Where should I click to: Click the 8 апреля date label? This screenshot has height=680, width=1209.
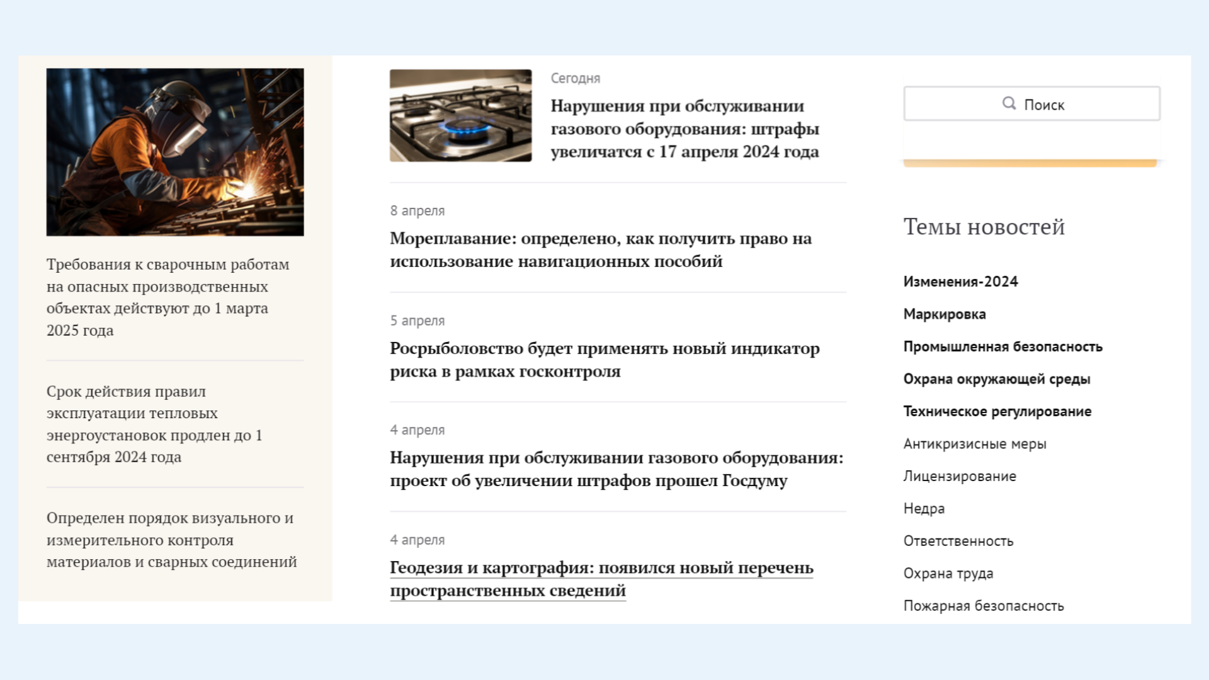[x=417, y=211]
